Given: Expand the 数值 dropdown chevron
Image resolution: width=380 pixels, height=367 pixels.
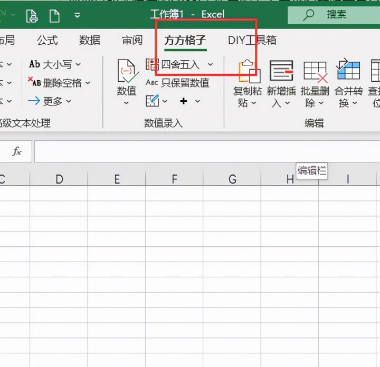Looking at the screenshot, I should pyautogui.click(x=126, y=103).
